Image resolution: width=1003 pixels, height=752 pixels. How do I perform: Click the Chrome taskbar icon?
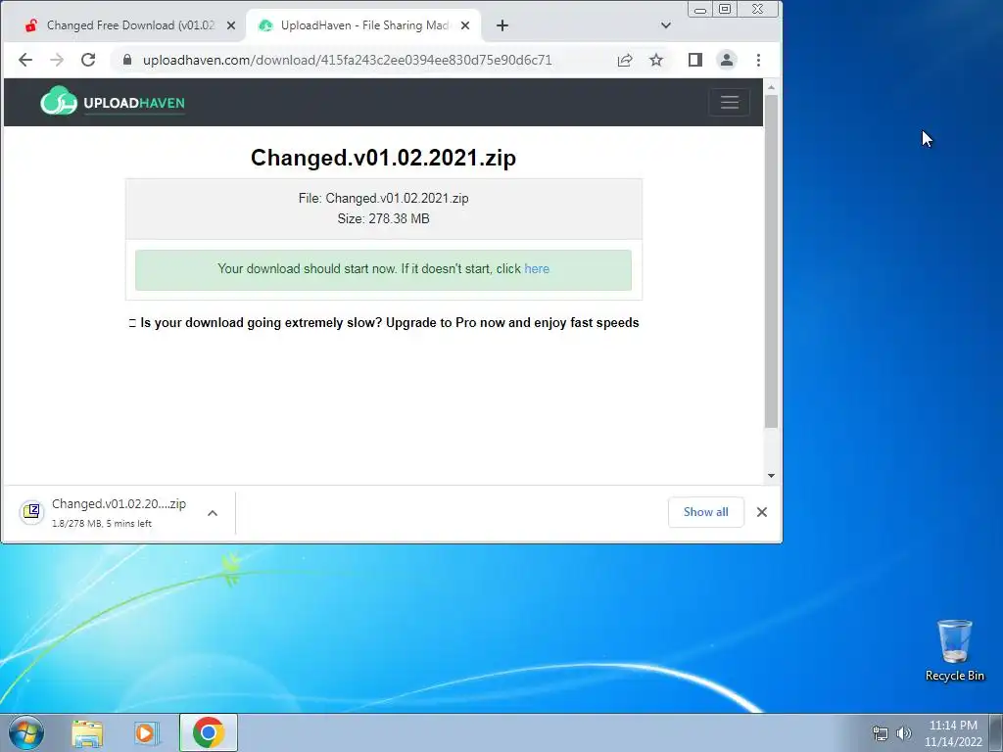pyautogui.click(x=209, y=732)
